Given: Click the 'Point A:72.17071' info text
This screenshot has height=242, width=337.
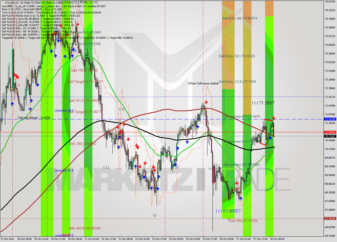Looking at the screenshot, I should pyautogui.click(x=11, y=9).
